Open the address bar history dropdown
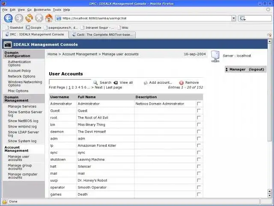Image resolution: width=274 pixels, height=206 pixels. 234,18
